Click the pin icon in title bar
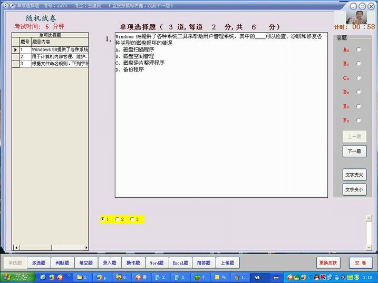The image size is (378, 283). coord(12,5)
